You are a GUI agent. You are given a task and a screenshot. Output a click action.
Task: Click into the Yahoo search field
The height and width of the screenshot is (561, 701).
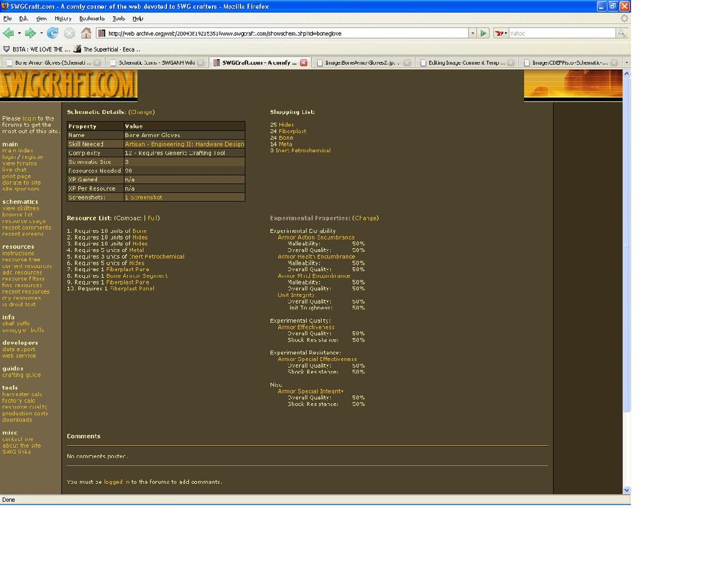(561, 33)
